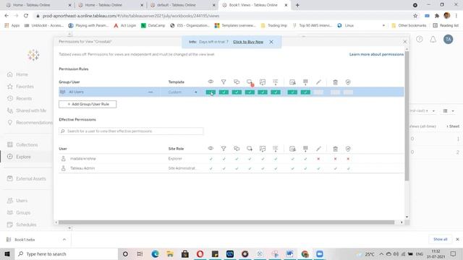This screenshot has height=260, width=463.
Task: Click Add Group/User Rule button
Action: point(88,104)
